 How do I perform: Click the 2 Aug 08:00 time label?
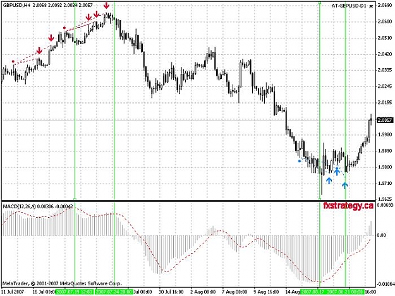(x=203, y=292)
